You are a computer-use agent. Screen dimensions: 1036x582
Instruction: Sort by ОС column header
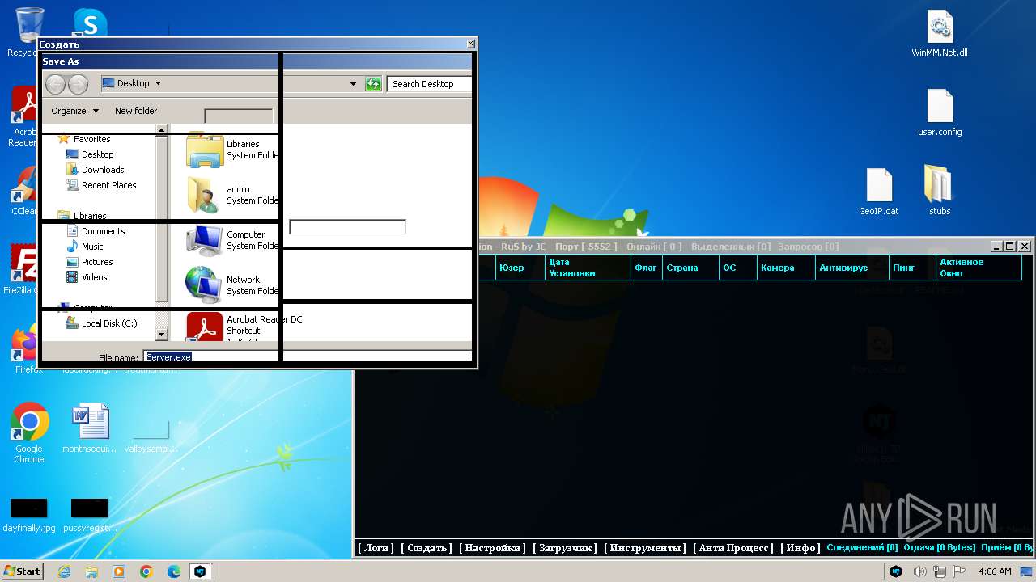point(737,268)
